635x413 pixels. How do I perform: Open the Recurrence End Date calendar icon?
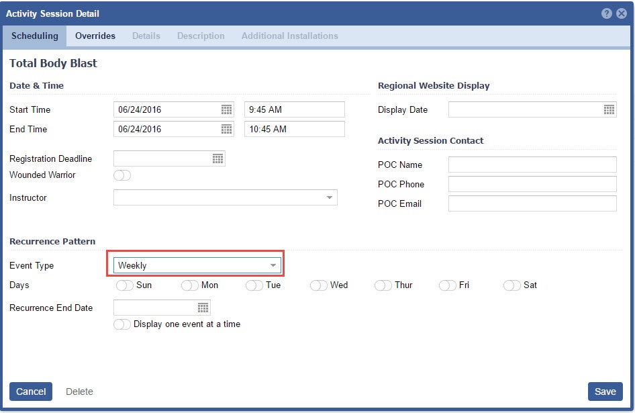point(203,308)
